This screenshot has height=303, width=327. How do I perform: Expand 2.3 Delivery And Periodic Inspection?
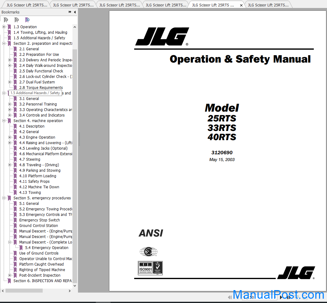10,60
